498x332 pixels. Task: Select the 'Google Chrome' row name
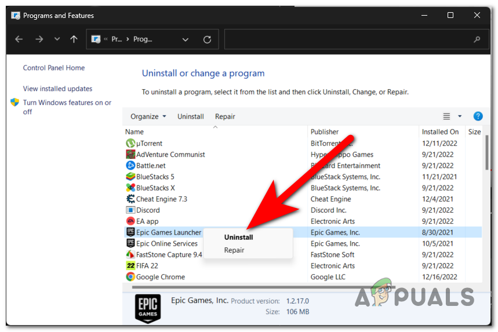coord(161,277)
